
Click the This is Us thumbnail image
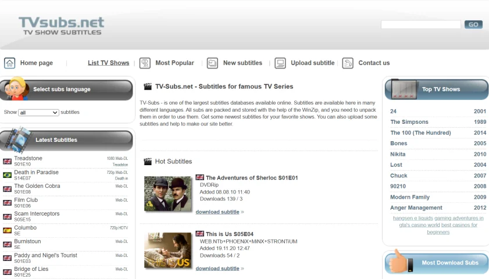coord(167,250)
